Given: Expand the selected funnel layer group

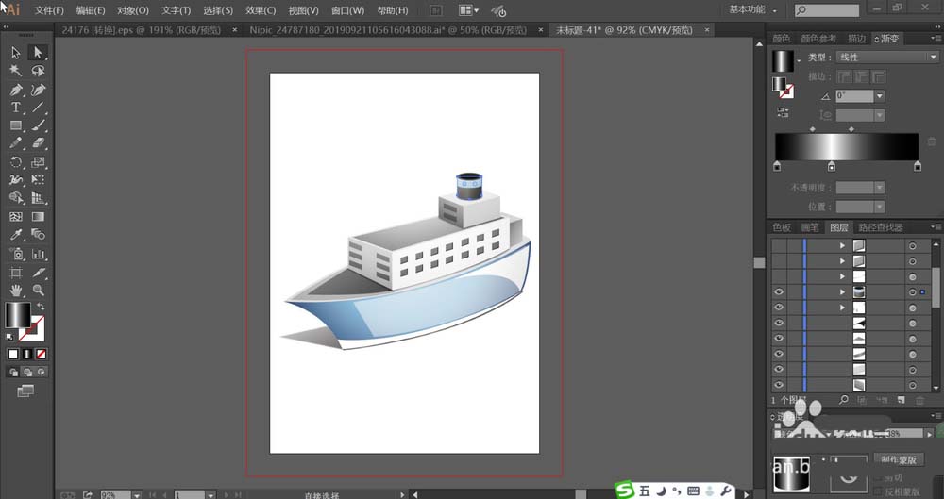Looking at the screenshot, I should pyautogui.click(x=842, y=291).
